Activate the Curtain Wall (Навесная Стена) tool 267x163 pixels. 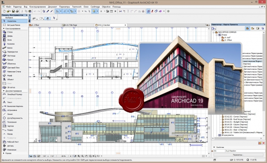[14, 71]
